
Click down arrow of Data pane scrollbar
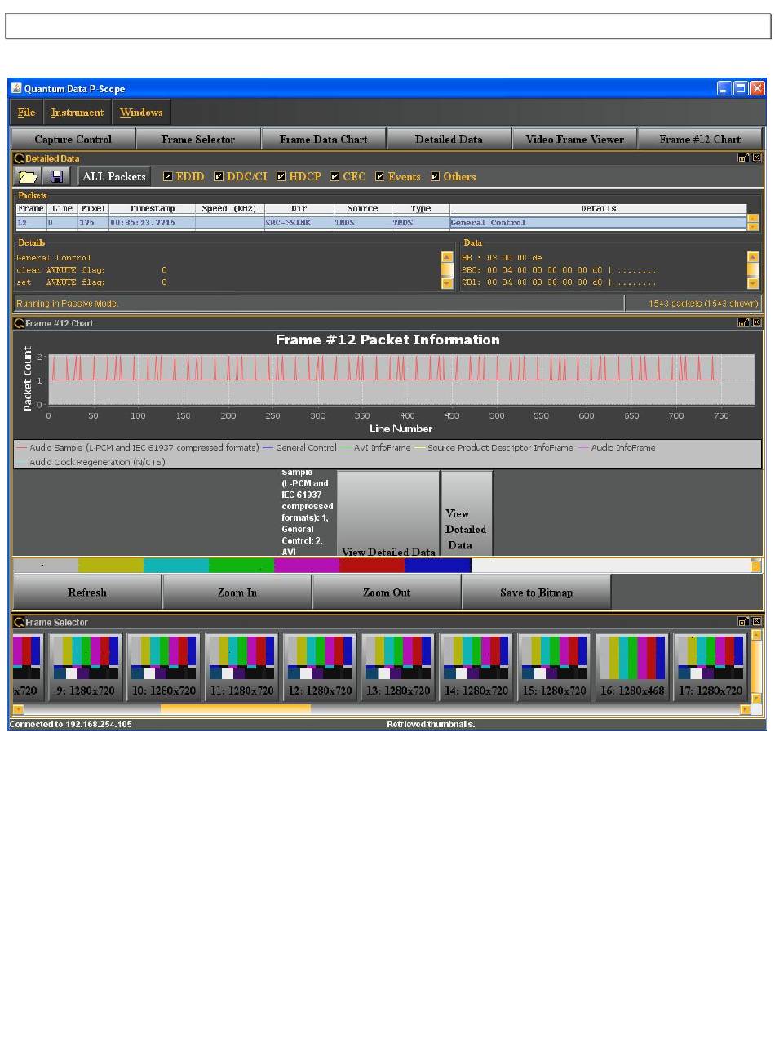[753, 283]
